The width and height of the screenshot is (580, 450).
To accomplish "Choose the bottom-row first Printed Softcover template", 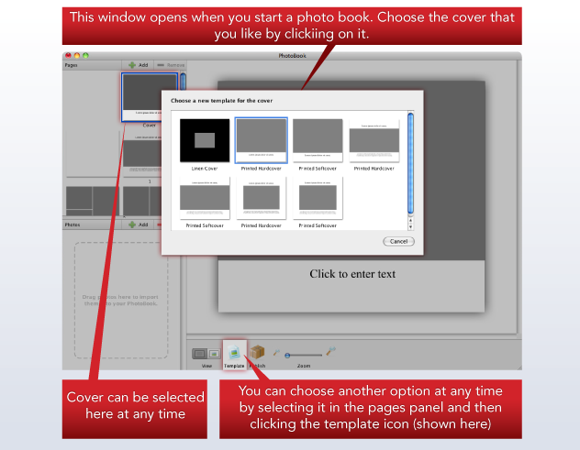I will 205,198.
